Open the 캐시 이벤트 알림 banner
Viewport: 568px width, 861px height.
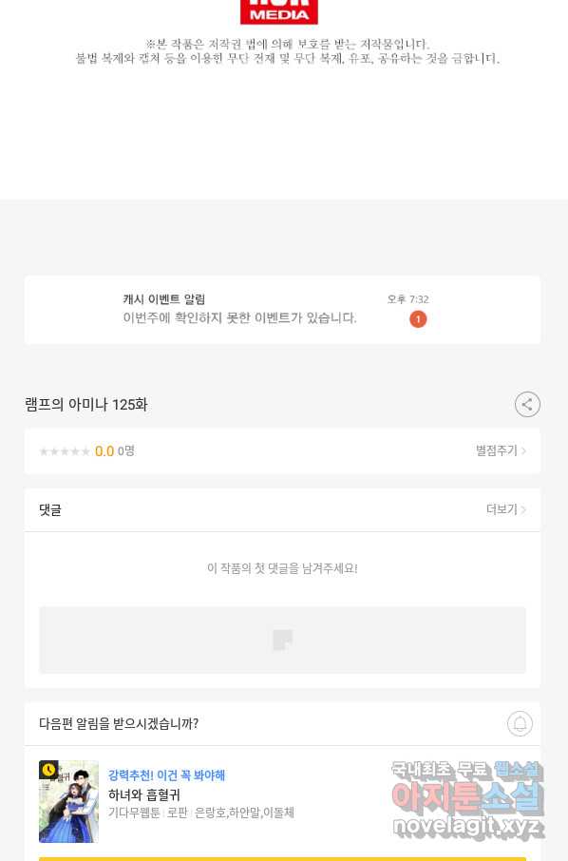click(x=282, y=310)
